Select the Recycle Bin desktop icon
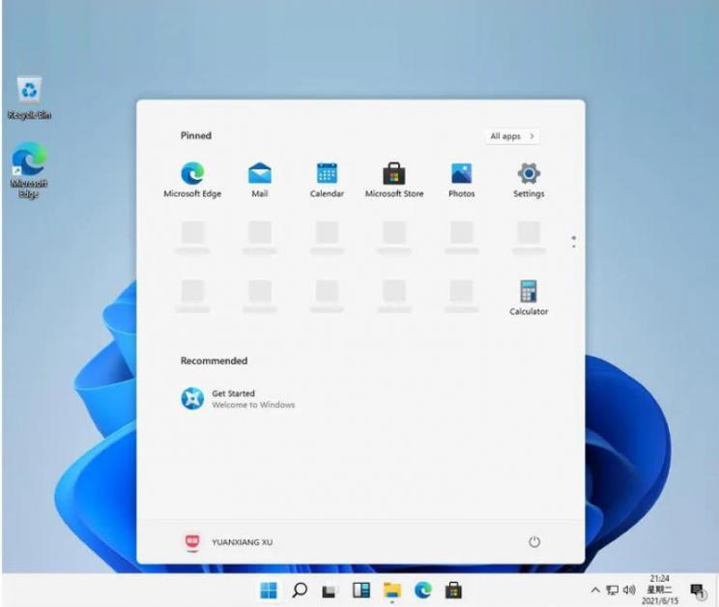The height and width of the screenshot is (607, 719). tap(29, 99)
